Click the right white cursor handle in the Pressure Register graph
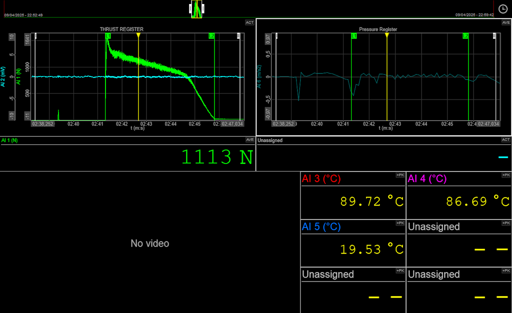The width and height of the screenshot is (512, 313). [494, 36]
